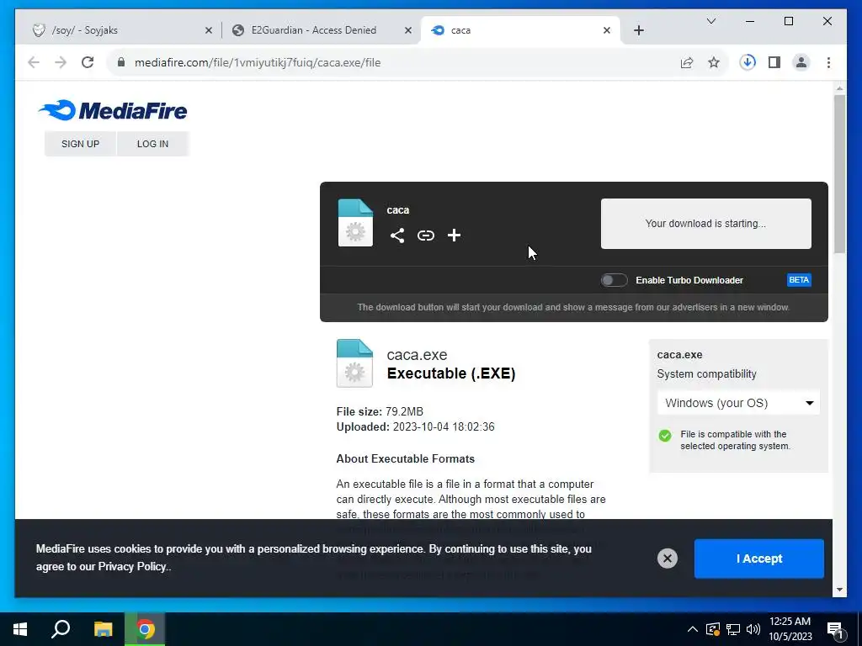The image size is (862, 646).
Task: Open Chrome three-dot menu
Action: [x=828, y=62]
